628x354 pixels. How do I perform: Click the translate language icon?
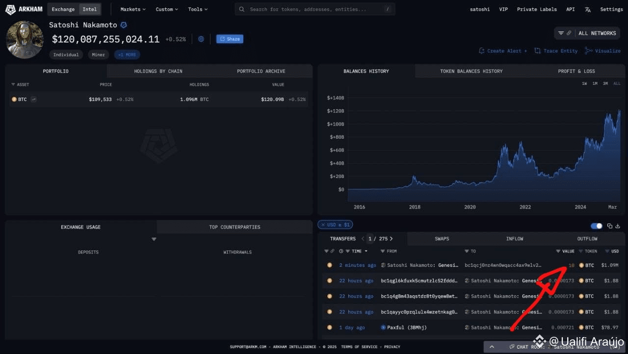coord(588,9)
